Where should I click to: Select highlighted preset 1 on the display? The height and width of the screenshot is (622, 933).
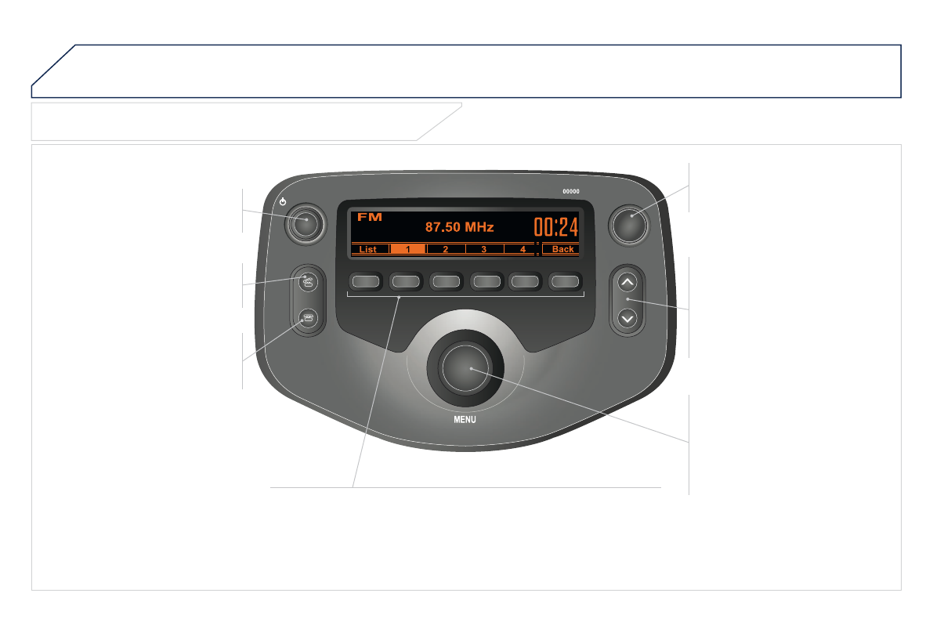407,249
